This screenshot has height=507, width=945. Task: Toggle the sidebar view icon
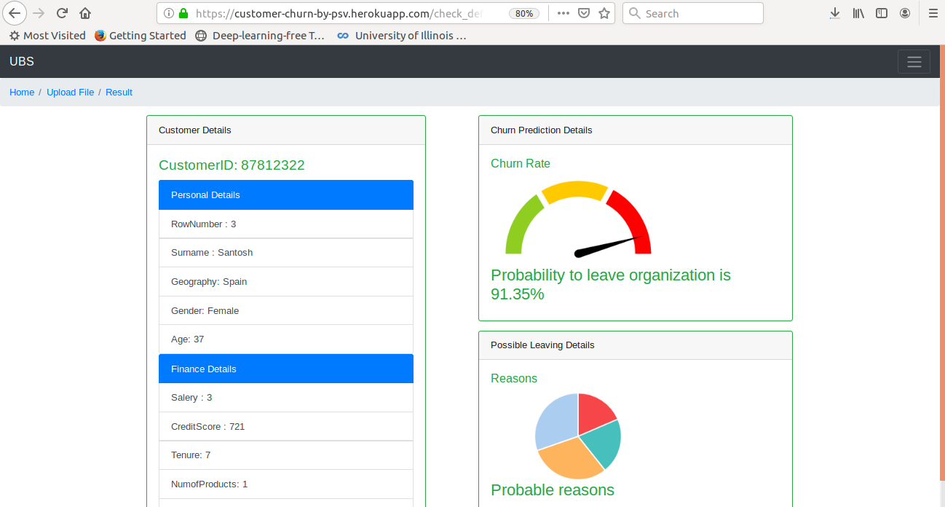tap(882, 13)
